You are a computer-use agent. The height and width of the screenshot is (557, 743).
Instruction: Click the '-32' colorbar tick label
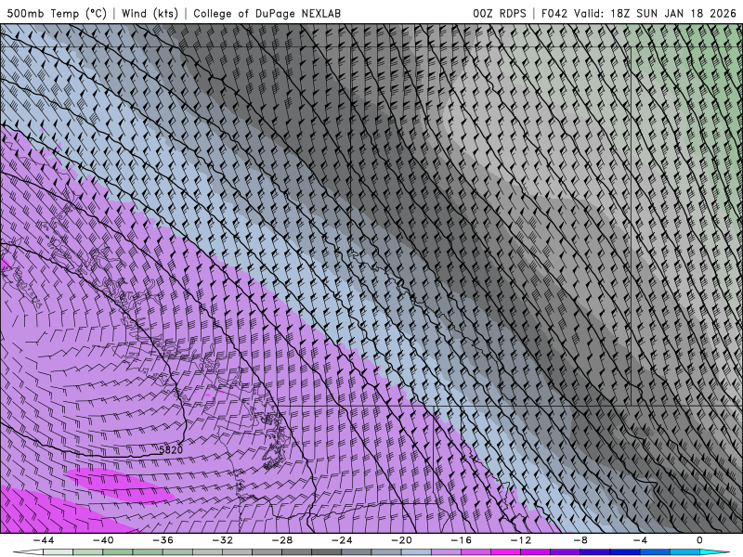pos(222,540)
